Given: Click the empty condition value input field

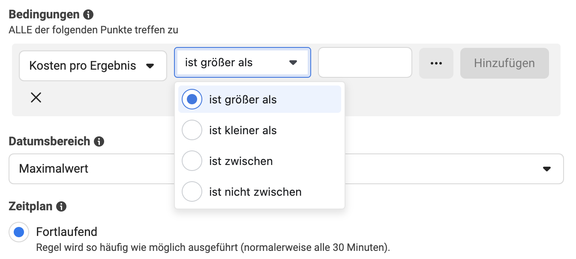Looking at the screenshot, I should pos(365,62).
